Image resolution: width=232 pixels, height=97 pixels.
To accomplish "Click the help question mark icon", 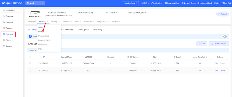I will coord(225,36).
